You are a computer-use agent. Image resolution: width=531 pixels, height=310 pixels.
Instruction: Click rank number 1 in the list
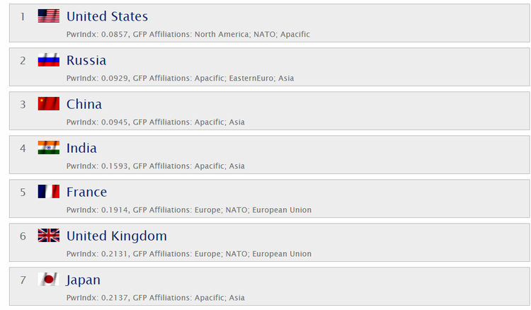pos(23,16)
